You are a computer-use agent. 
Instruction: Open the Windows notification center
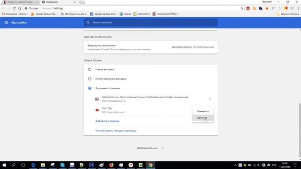[295, 165]
